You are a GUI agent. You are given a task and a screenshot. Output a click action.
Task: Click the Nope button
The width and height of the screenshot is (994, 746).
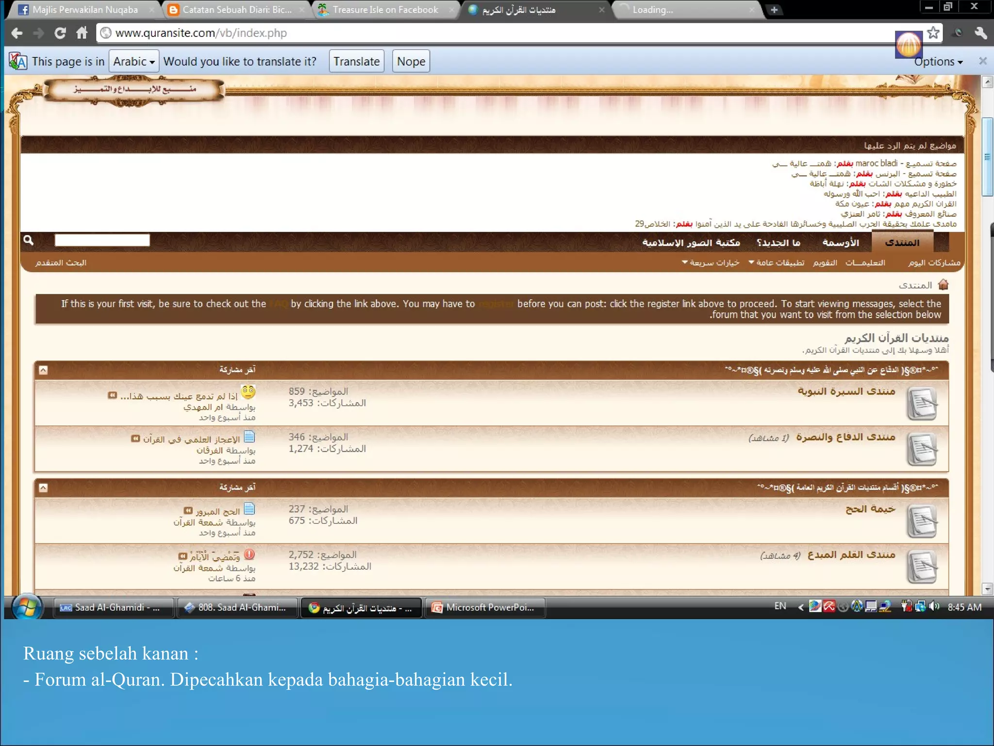pos(411,62)
